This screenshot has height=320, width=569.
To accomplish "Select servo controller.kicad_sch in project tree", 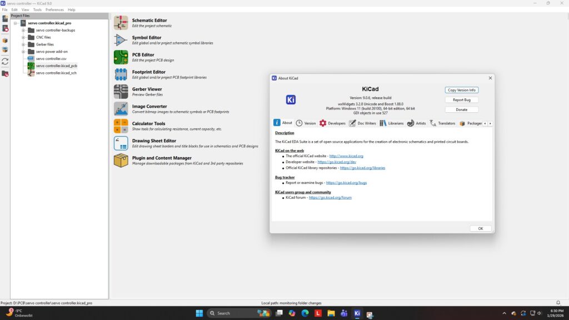I will [x=56, y=73].
